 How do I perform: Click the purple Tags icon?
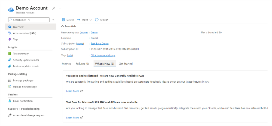tap(10, 39)
